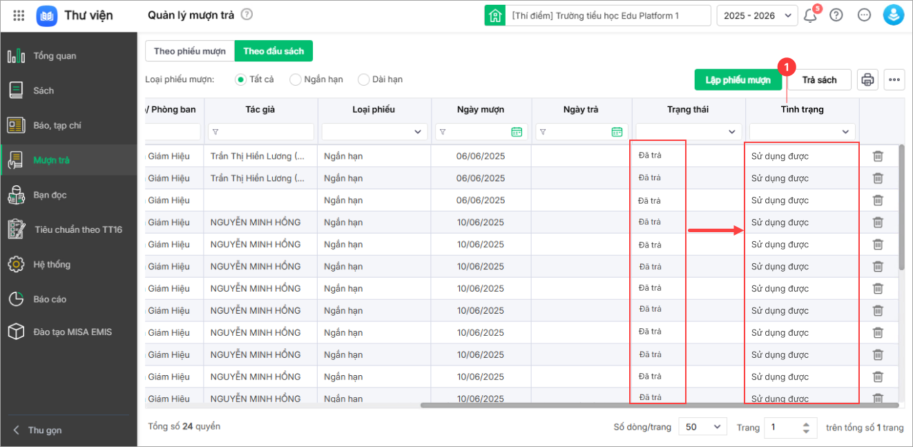913x447 pixels.
Task: Open the app grid launcher icon
Action: tap(19, 15)
